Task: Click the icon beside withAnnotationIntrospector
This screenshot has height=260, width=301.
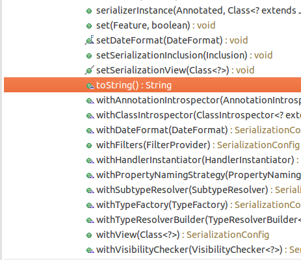Action: 90,101
